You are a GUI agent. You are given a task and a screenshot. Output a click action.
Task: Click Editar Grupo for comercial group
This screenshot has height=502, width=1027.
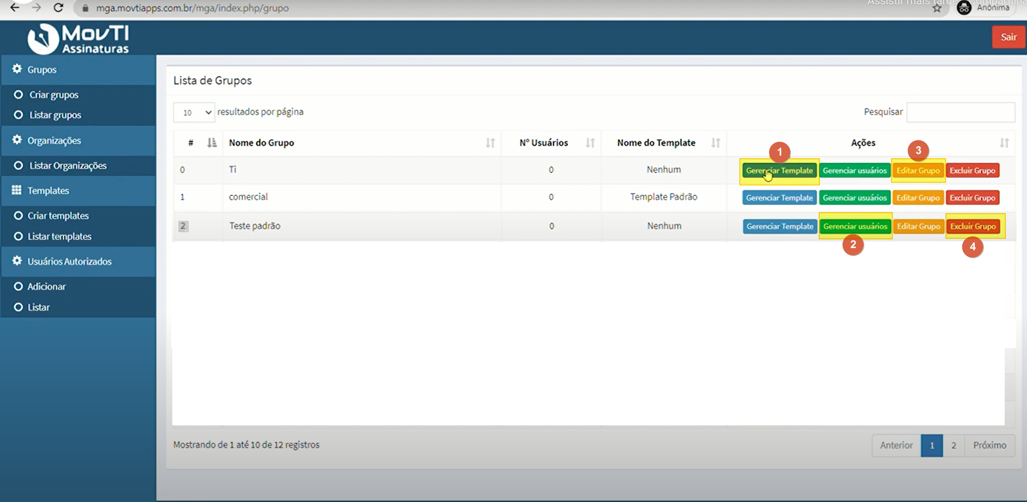click(x=918, y=197)
